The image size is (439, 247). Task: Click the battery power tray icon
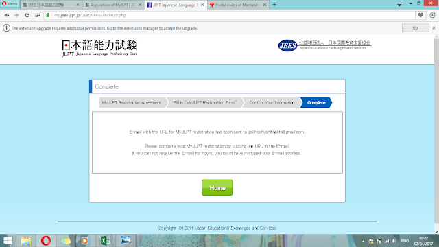379,241
